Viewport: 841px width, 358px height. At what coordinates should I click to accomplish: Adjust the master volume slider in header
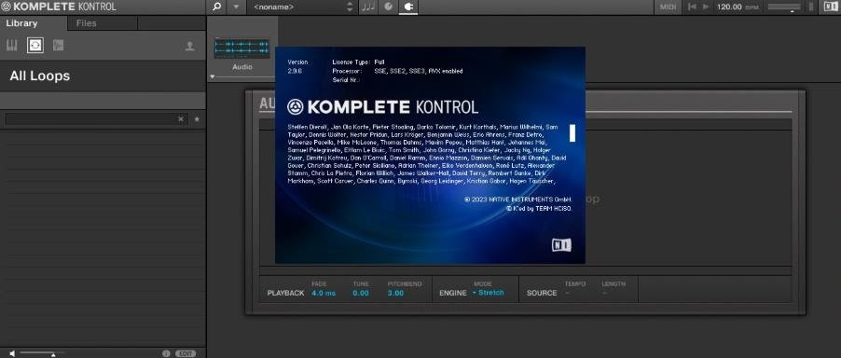(784, 7)
